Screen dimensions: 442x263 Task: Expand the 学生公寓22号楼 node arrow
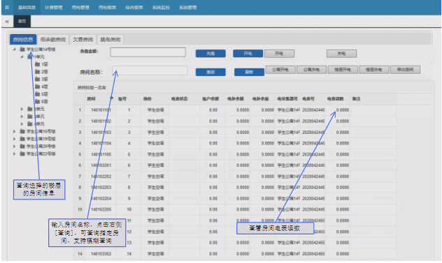point(14,153)
